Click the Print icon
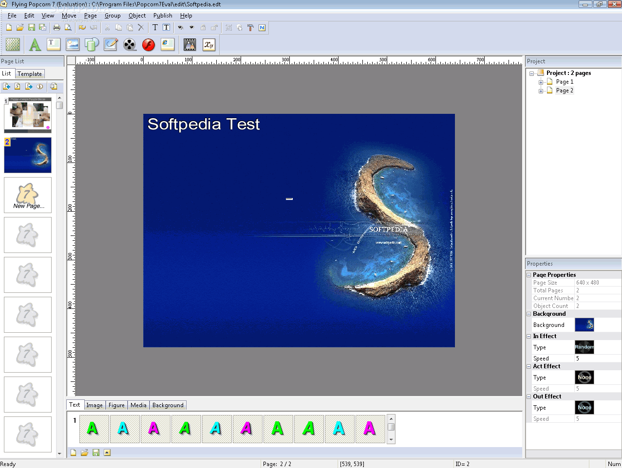Image resolution: width=622 pixels, height=468 pixels. pos(57,28)
